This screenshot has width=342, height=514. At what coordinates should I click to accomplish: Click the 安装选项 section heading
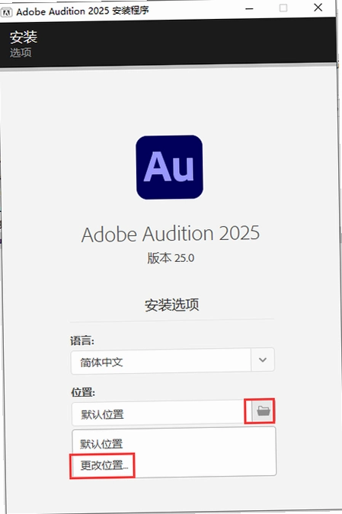172,305
